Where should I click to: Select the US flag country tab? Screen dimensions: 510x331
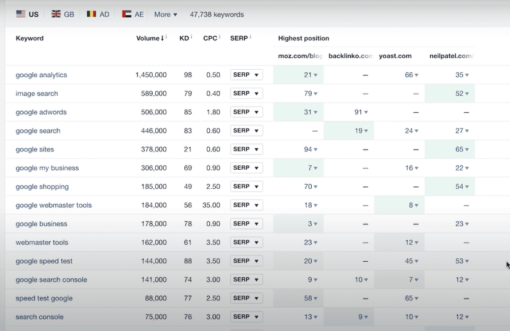click(x=28, y=14)
